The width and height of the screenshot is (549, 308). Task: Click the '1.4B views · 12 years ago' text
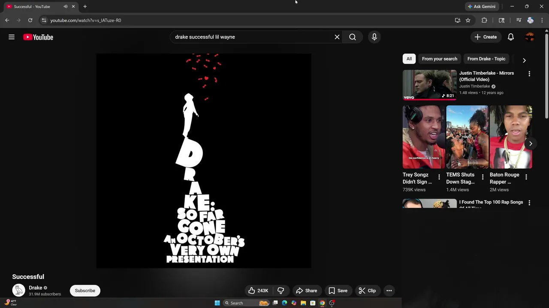coord(481,93)
